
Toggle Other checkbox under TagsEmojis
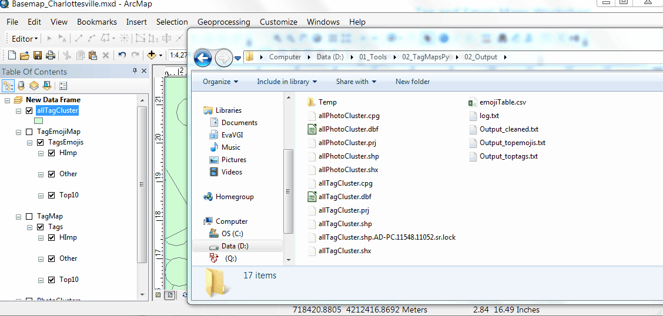(x=52, y=174)
